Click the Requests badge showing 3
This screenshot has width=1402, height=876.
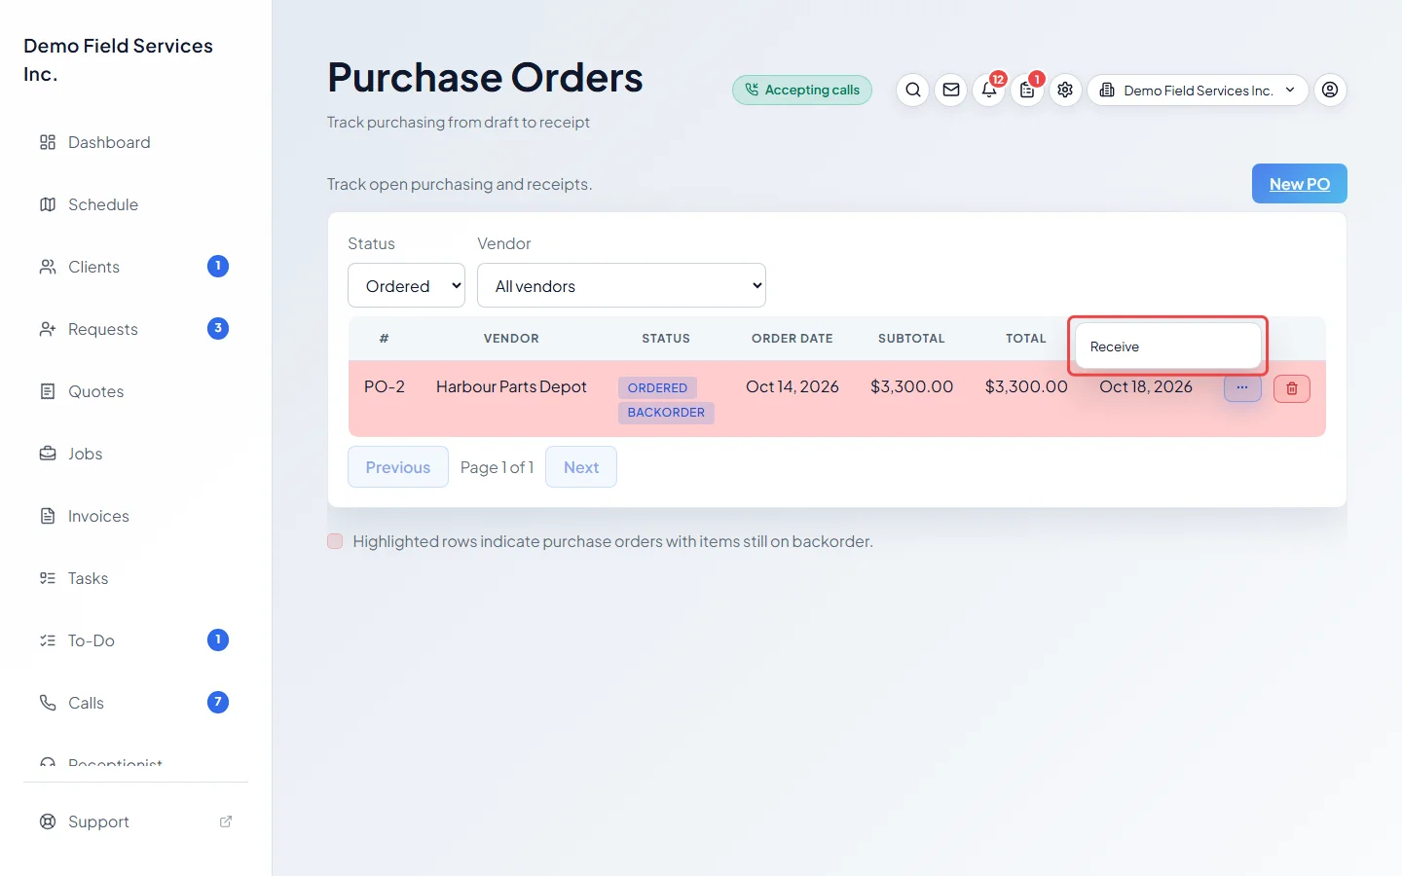click(218, 328)
